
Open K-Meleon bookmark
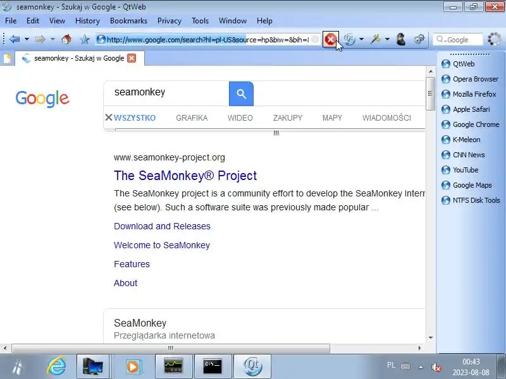tap(461, 140)
